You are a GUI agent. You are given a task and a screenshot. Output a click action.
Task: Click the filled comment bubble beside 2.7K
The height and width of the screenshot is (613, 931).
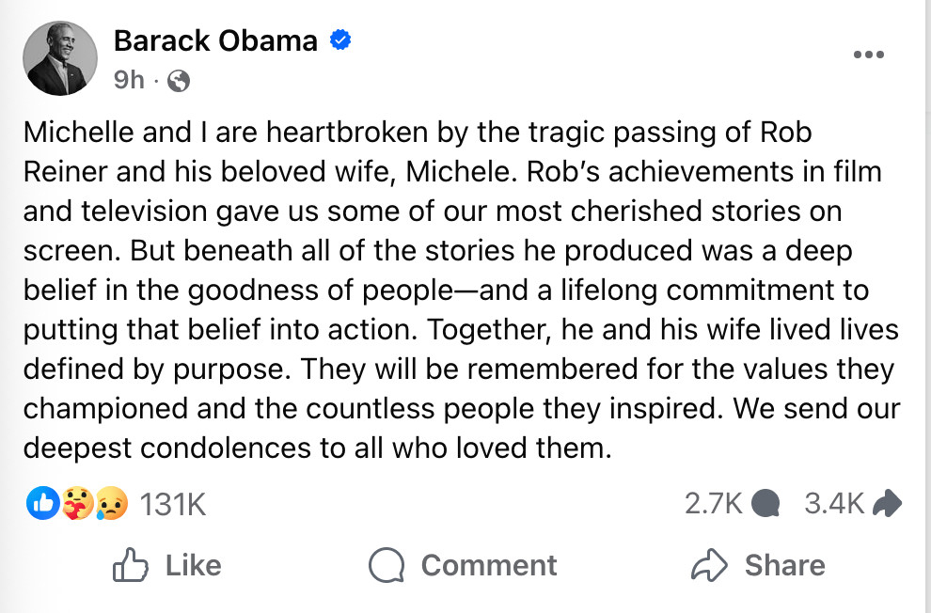click(767, 505)
